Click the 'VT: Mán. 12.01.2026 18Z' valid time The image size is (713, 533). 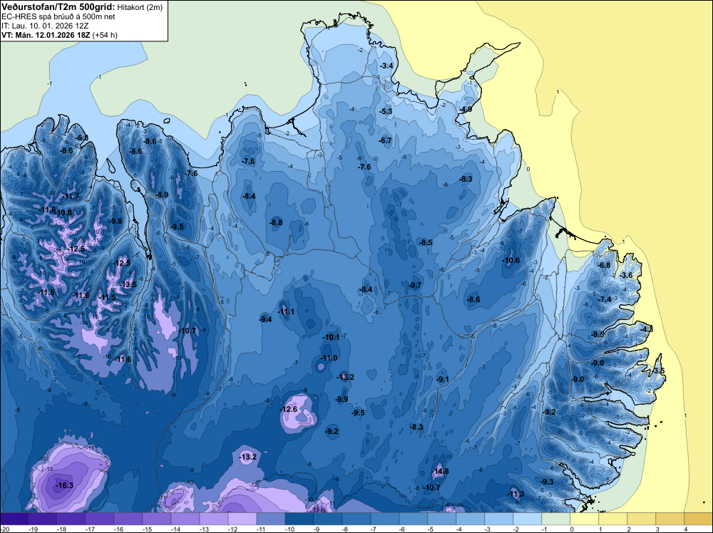[x=46, y=35]
